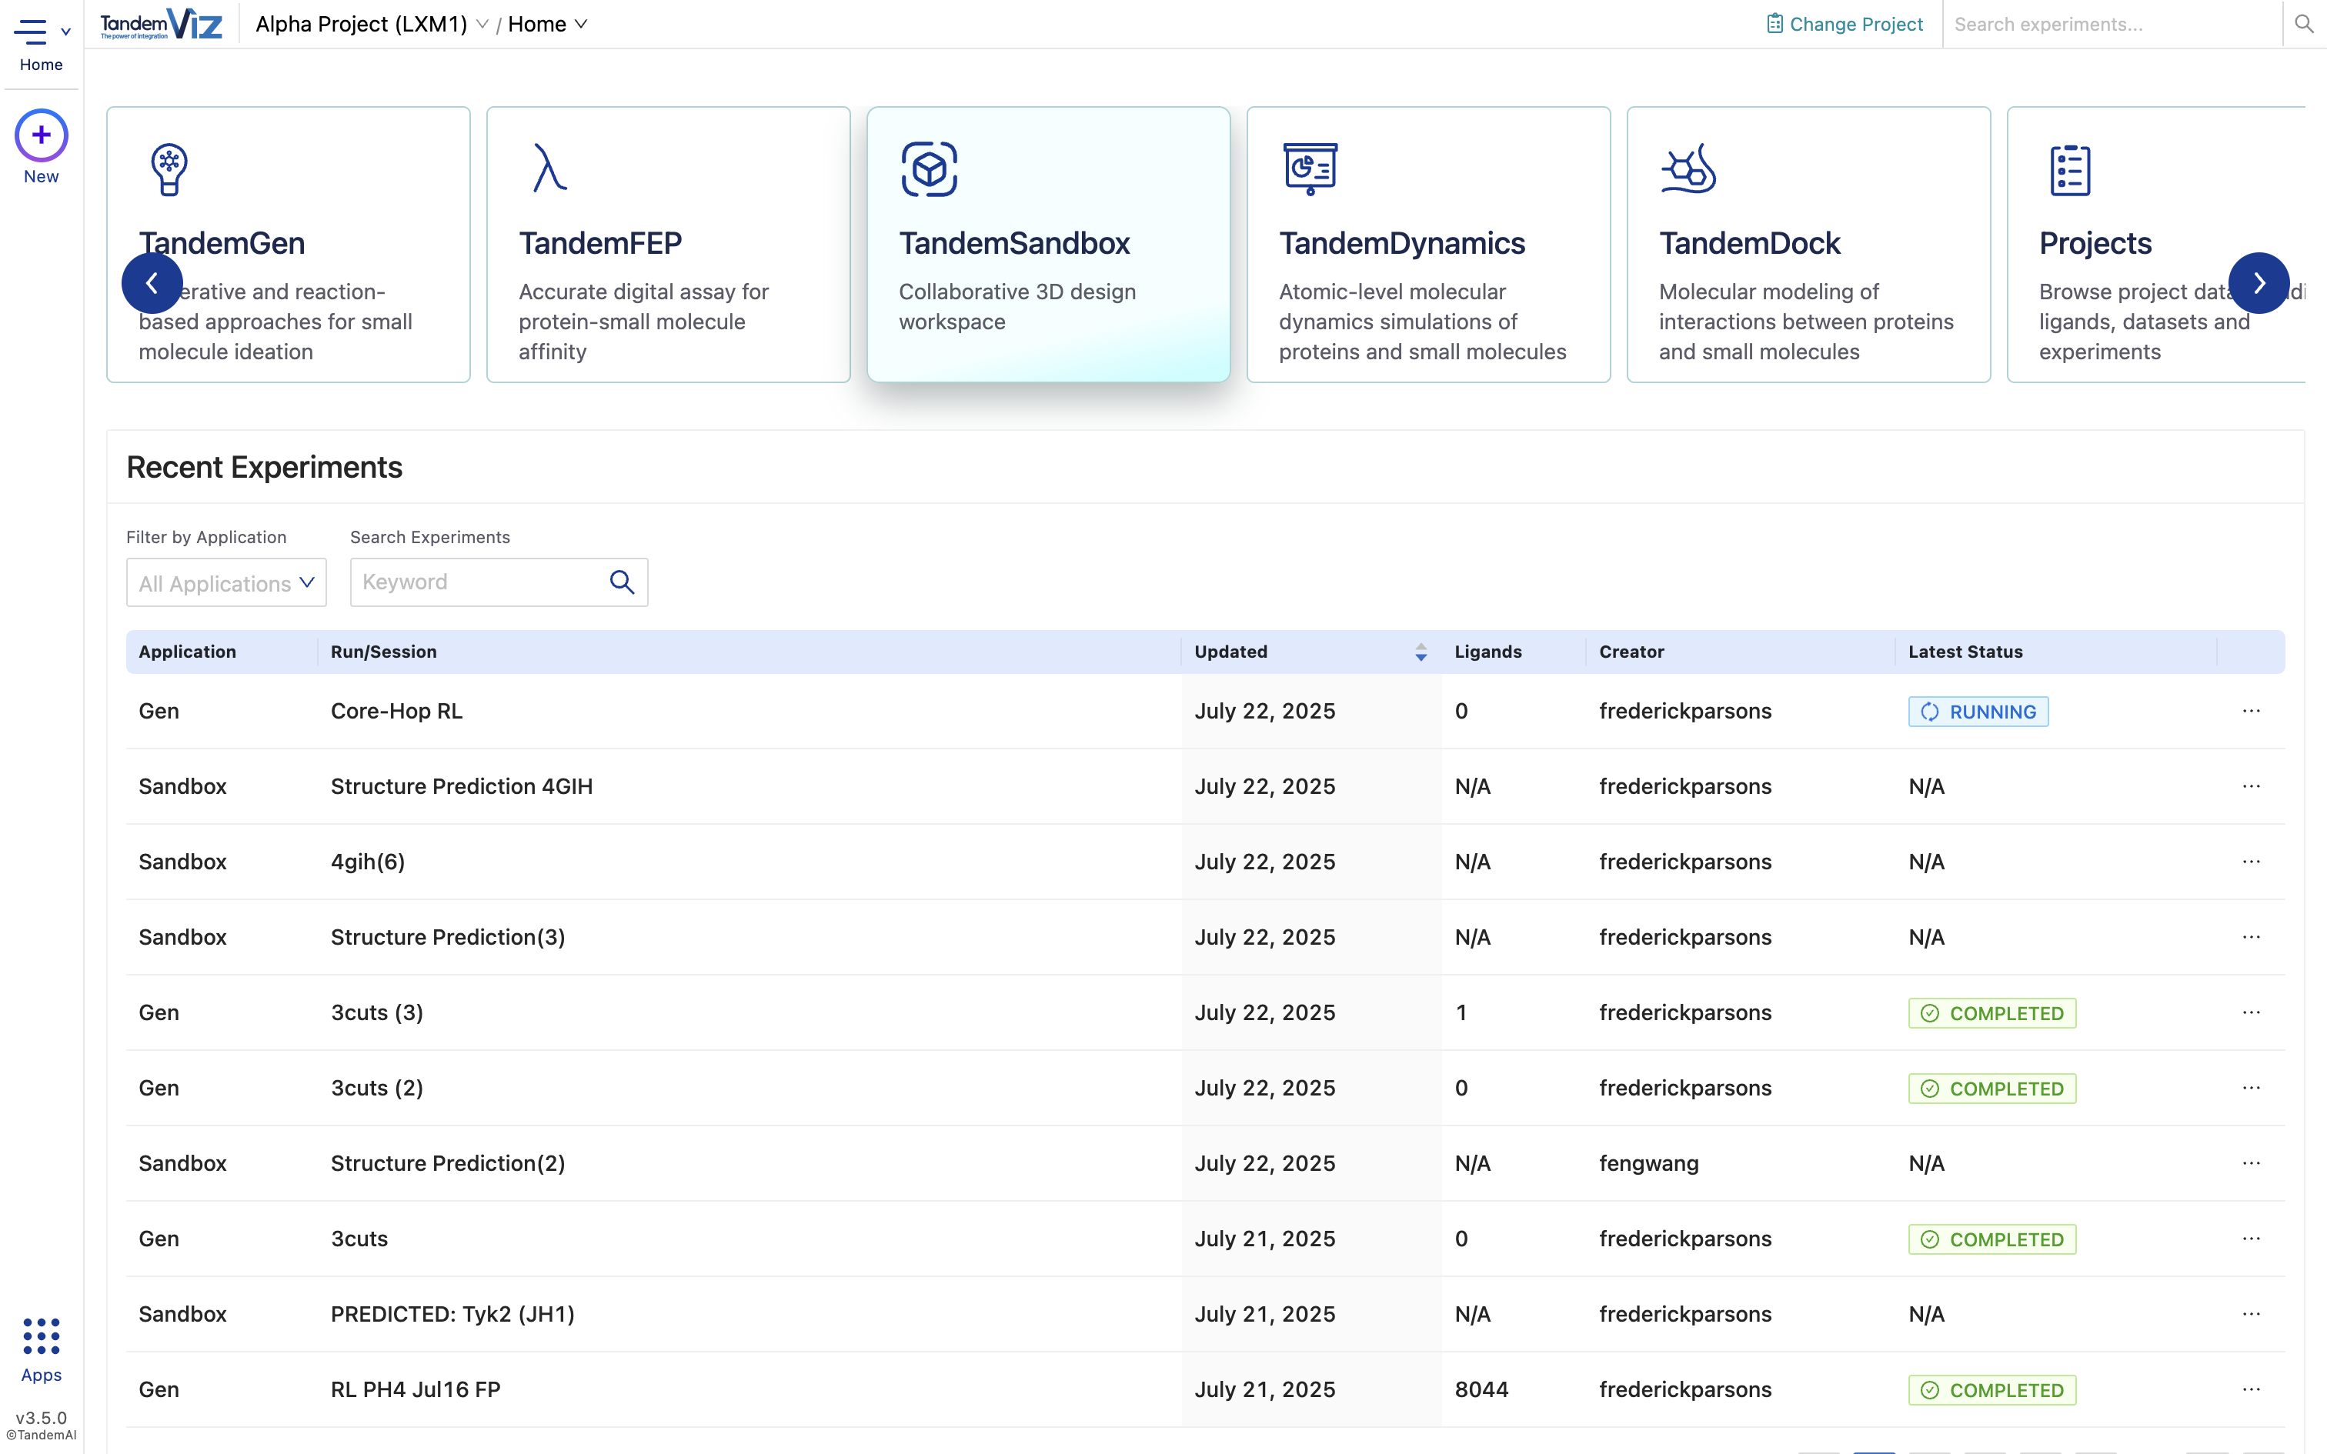The image size is (2327, 1454).
Task: Click the New plus button in the sidebar
Action: [x=40, y=135]
